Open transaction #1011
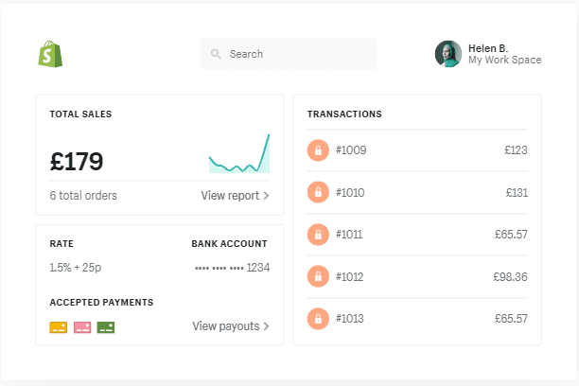 [417, 235]
